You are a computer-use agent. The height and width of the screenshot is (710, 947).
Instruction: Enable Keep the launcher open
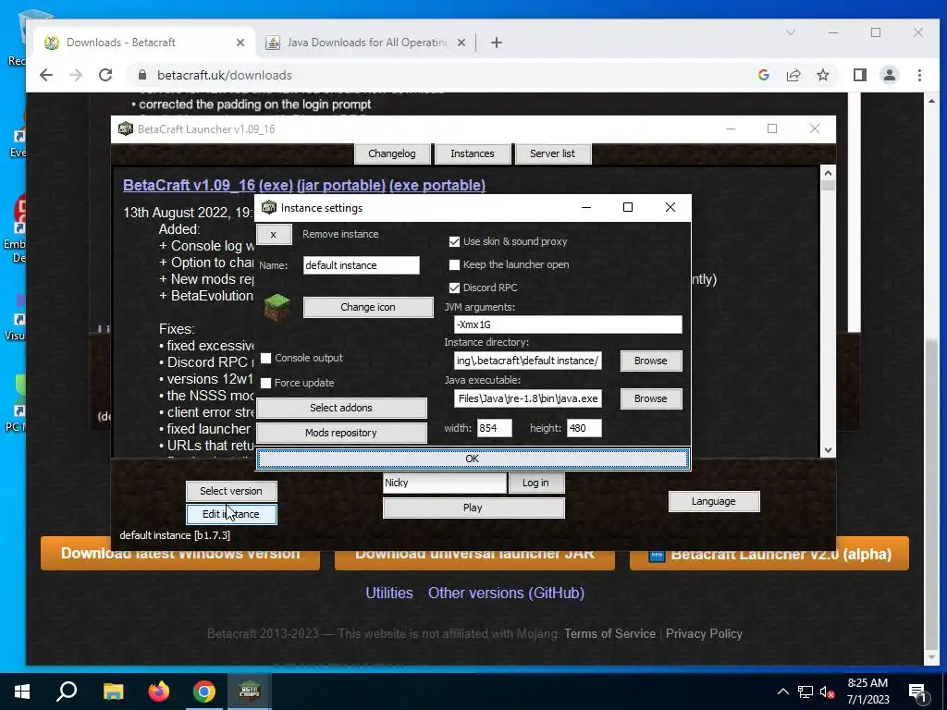pos(454,264)
